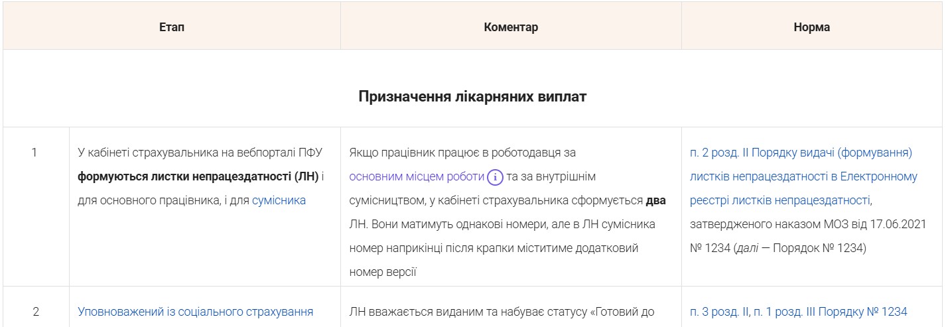This screenshot has height=327, width=946.
Task: Click bold text формуються листки непрацездатності (ЛН)
Action: [198, 176]
